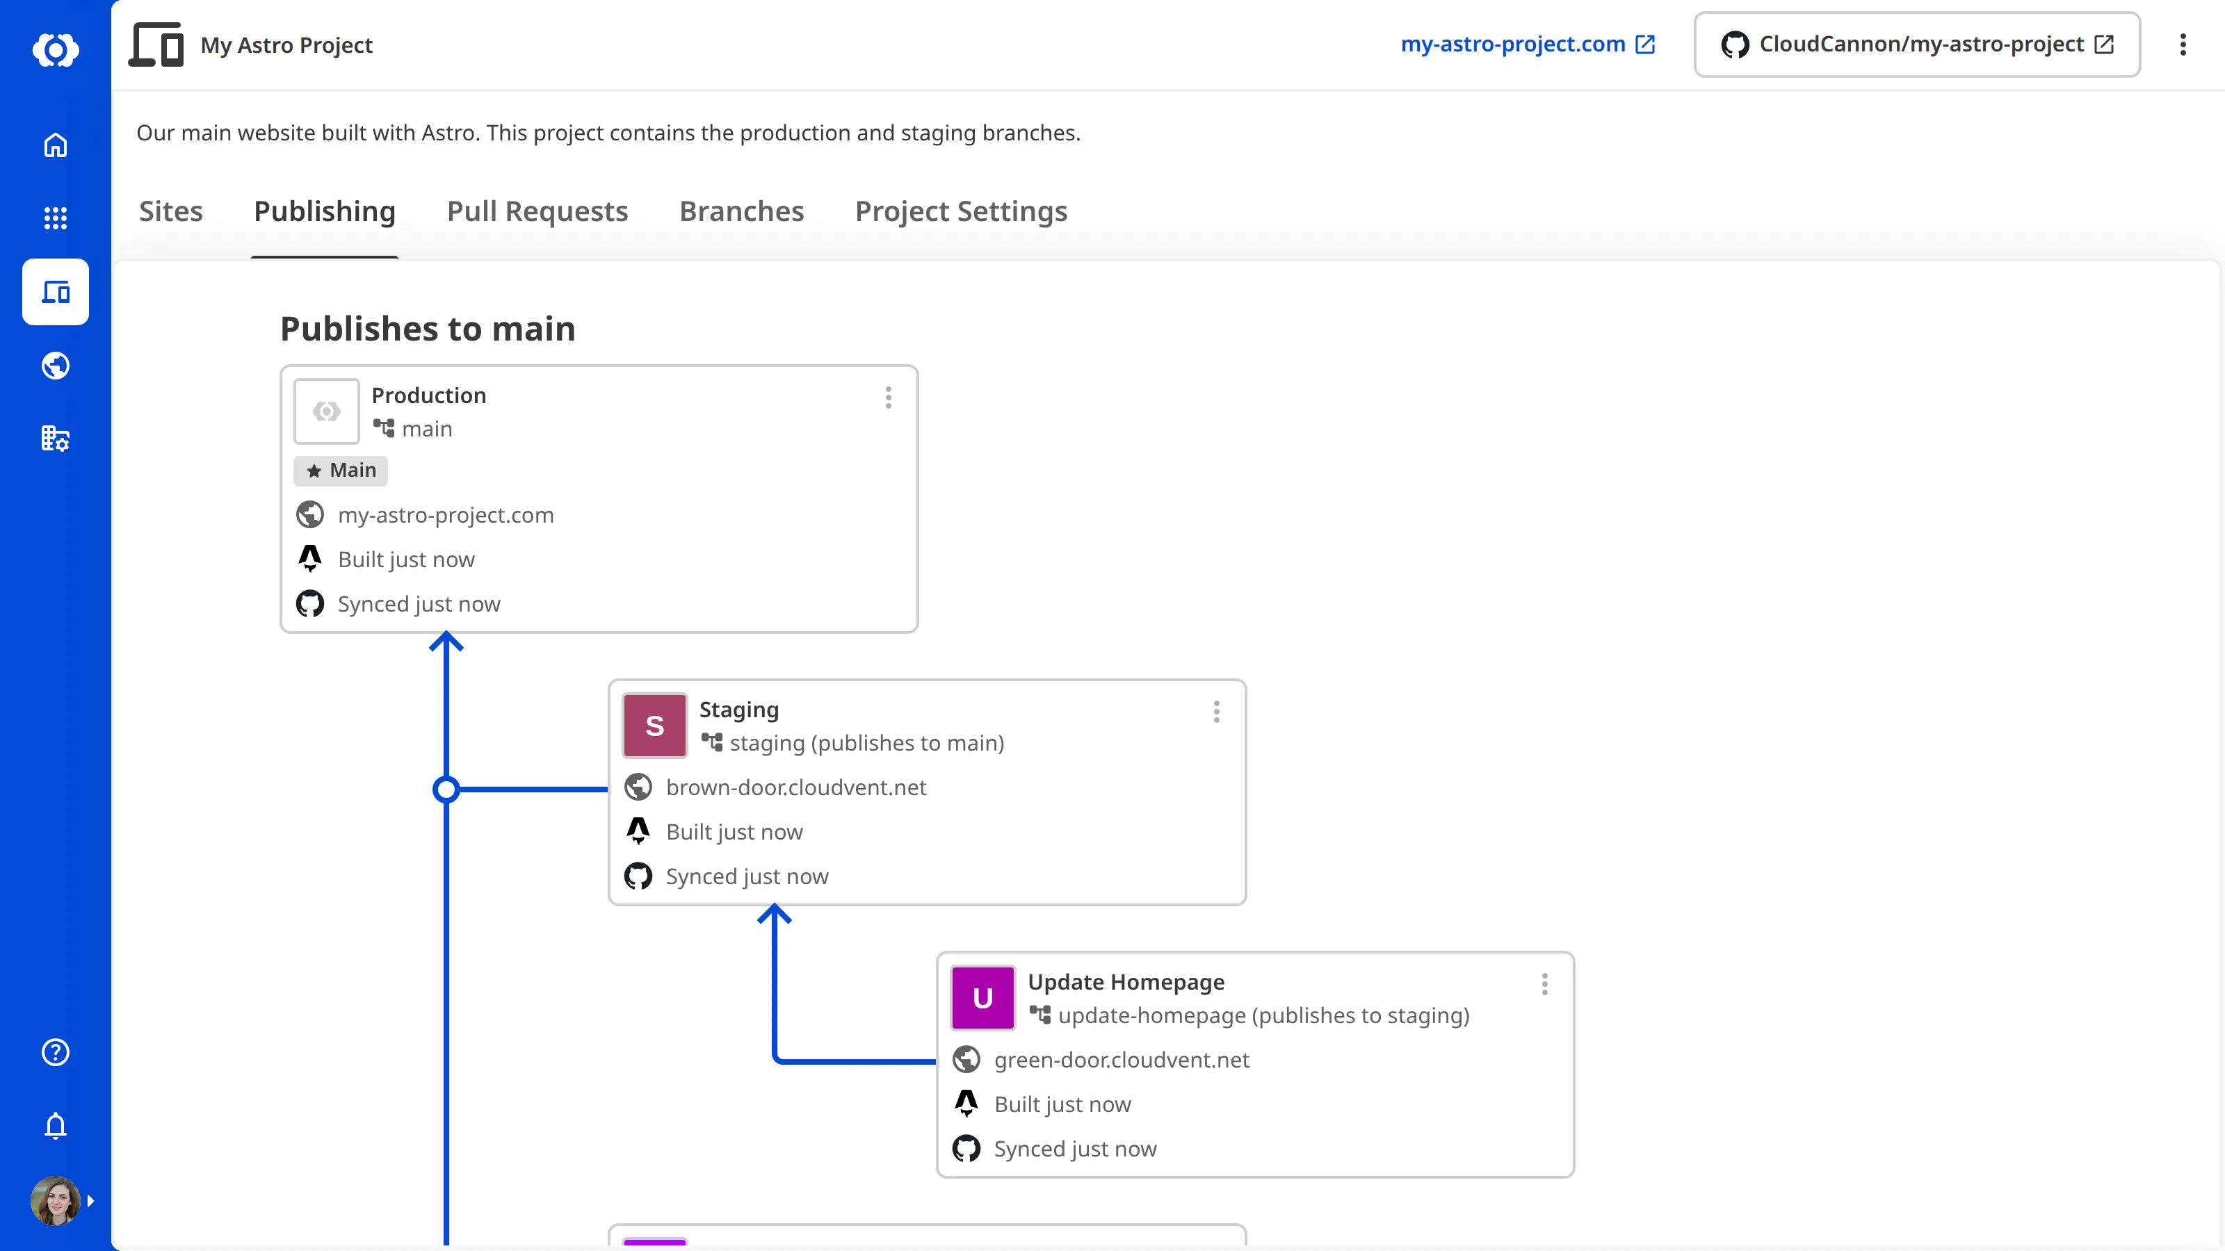Open my-astro-project.com live site link
The height and width of the screenshot is (1251, 2225).
[1527, 44]
